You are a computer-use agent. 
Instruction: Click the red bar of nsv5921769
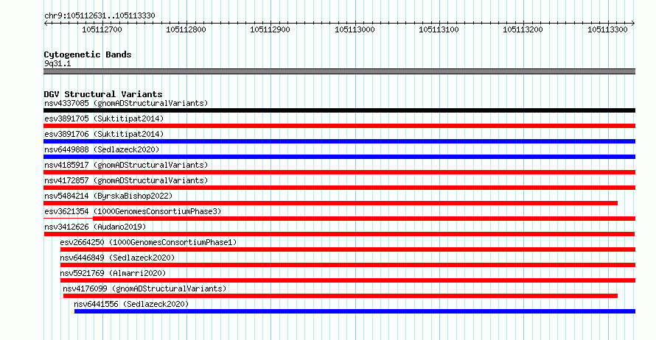click(x=348, y=280)
